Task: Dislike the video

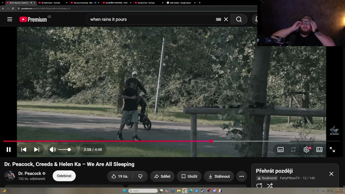Action: click(x=140, y=176)
